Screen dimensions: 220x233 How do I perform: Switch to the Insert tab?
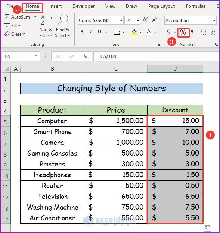[56, 6]
